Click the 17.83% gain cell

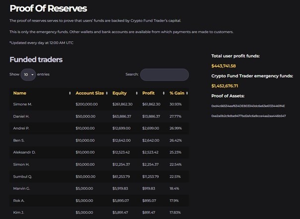pyautogui.click(x=175, y=213)
